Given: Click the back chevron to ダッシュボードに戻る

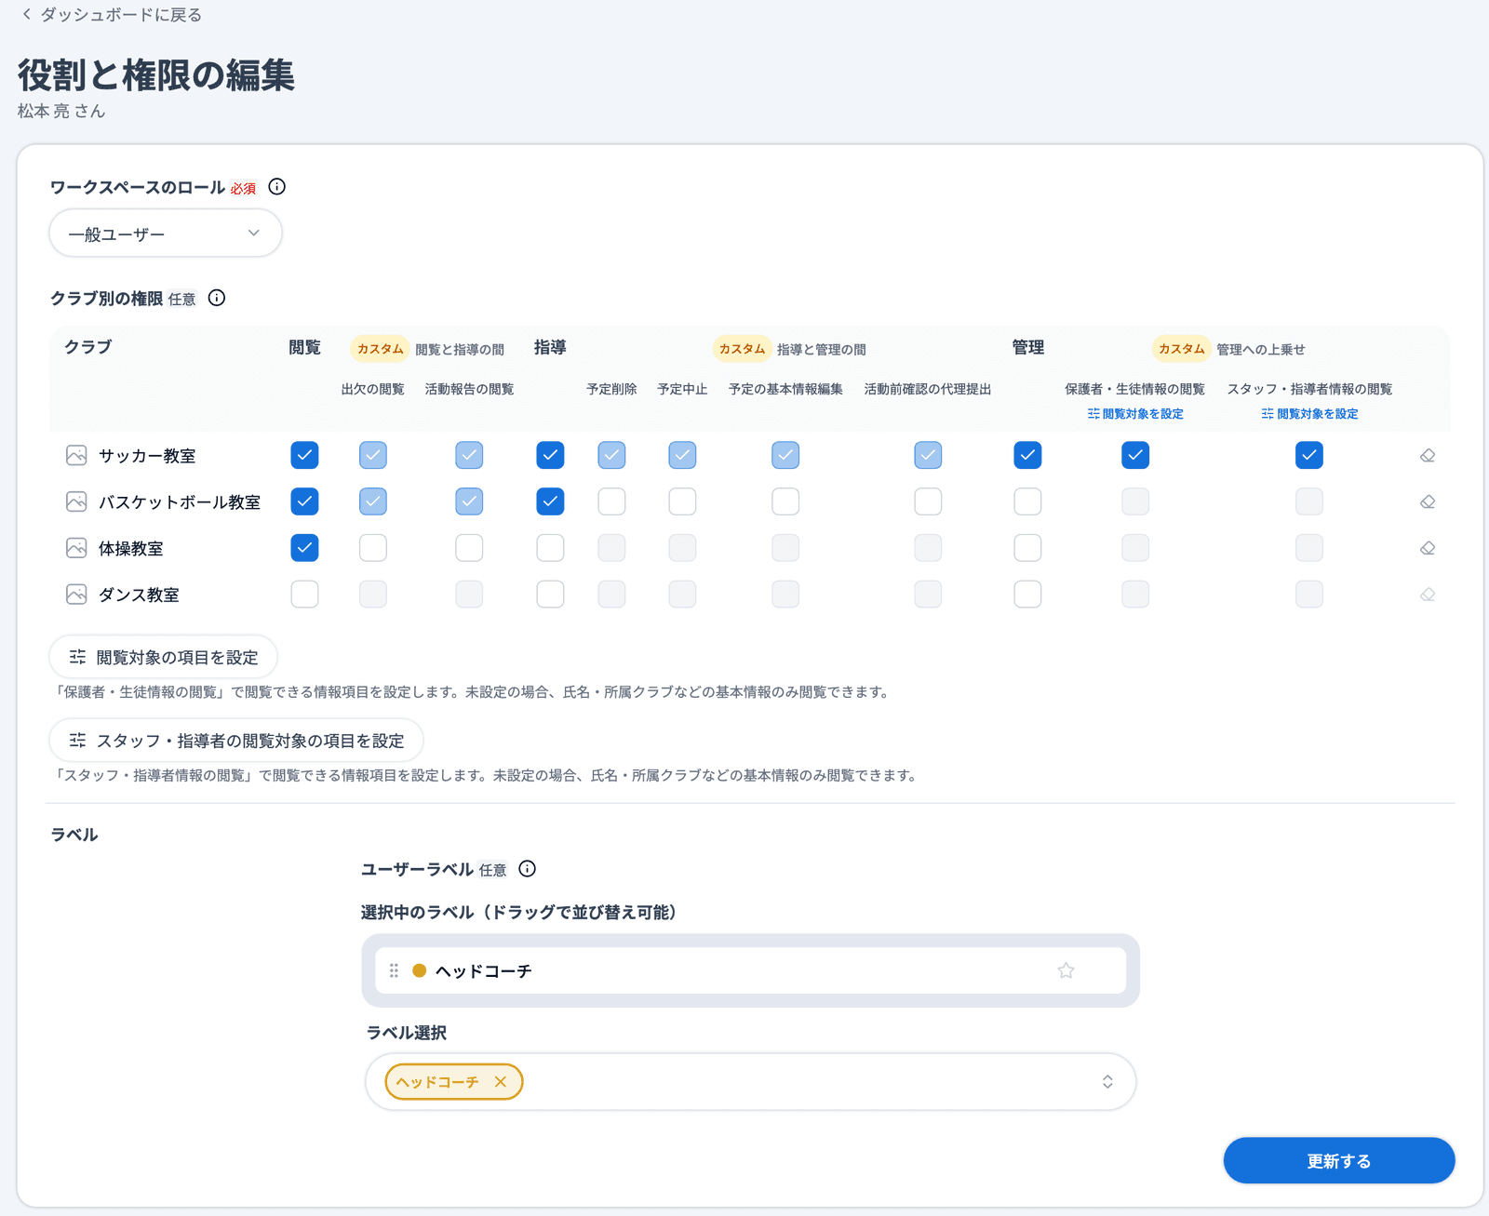Looking at the screenshot, I should pos(26,15).
